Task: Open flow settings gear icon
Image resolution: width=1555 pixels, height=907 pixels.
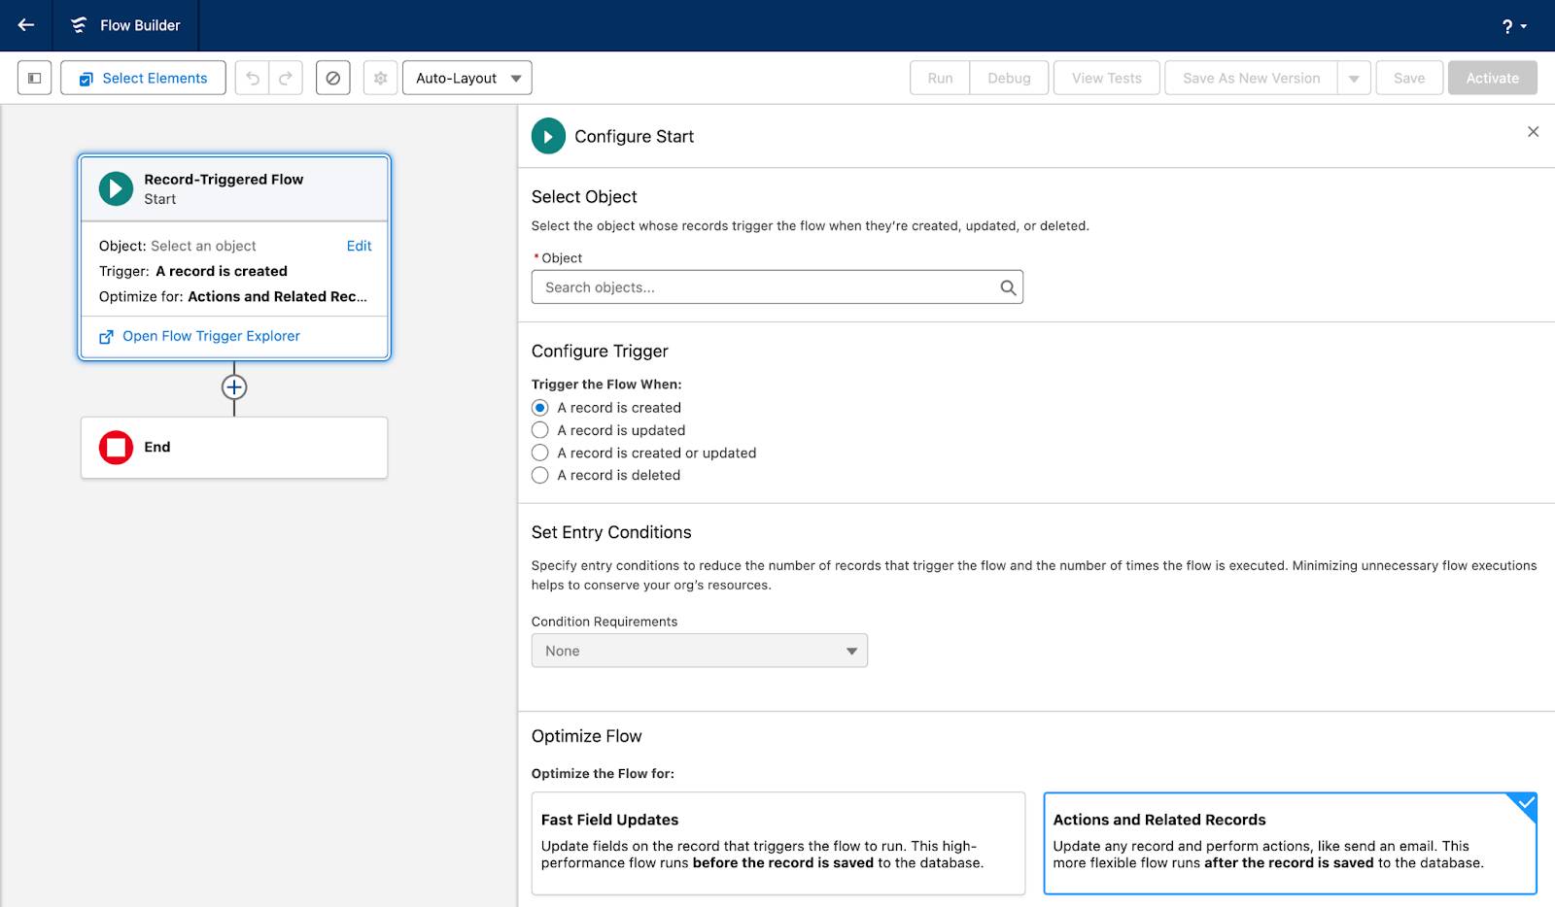Action: pos(381,78)
